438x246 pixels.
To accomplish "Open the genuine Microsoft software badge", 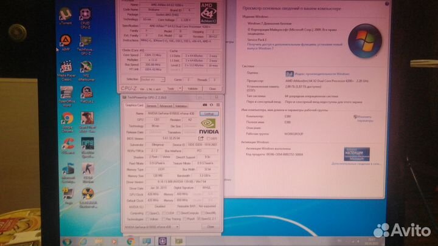I will coord(356,154).
